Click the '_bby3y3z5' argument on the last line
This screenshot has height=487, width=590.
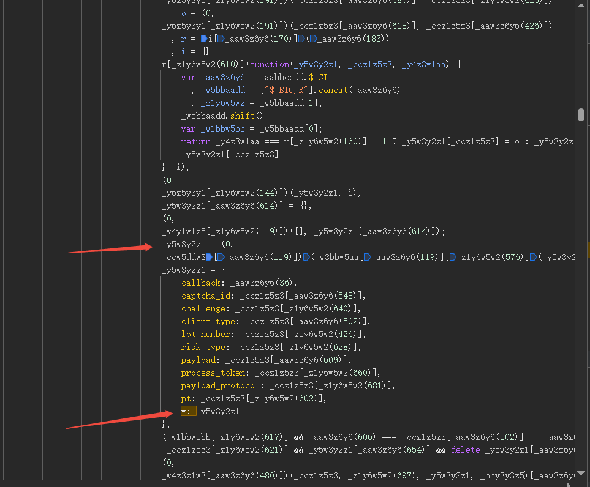502,475
